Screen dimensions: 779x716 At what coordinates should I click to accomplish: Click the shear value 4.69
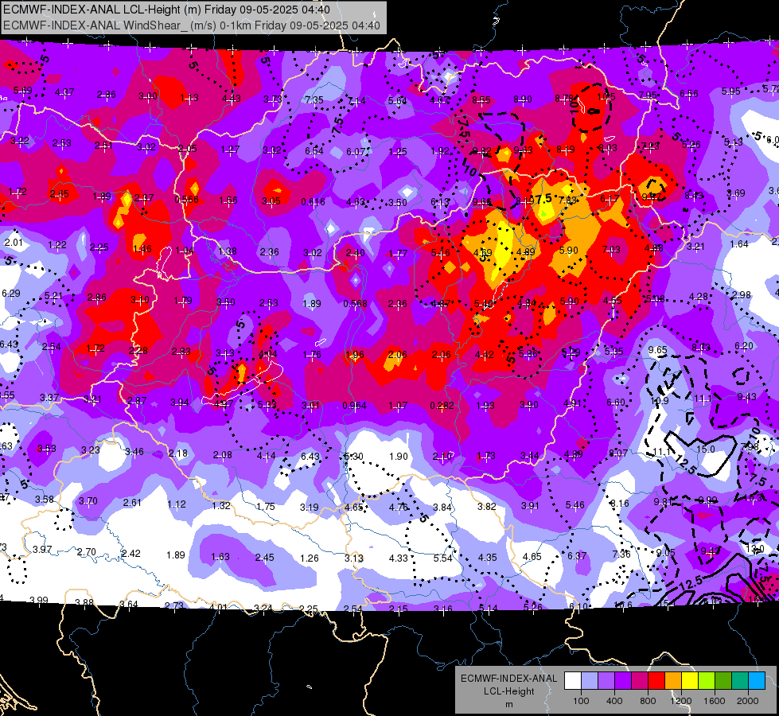(482, 253)
